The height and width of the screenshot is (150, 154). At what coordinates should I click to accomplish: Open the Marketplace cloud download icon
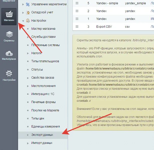(x=9, y=54)
